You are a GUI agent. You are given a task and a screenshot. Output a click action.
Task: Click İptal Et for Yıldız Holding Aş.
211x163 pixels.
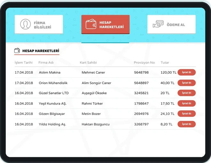[186, 124]
